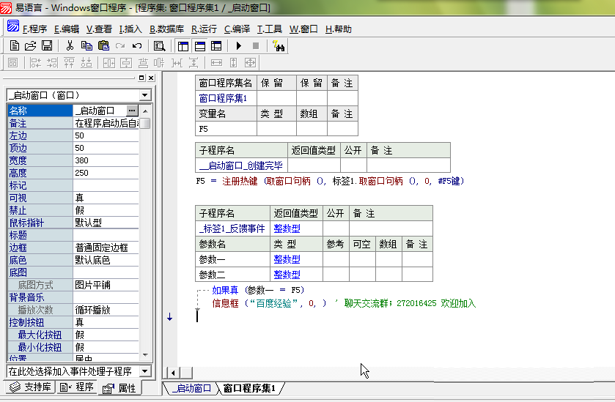Select the 禁止 property value 假
The width and height of the screenshot is (615, 402).
point(106,210)
